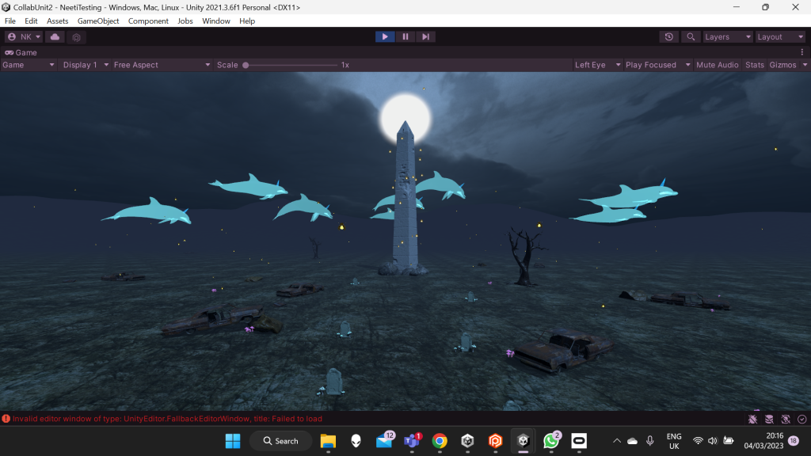Open the Game tab's three-dot options menu
Viewport: 811px width, 456px height.
tap(801, 52)
